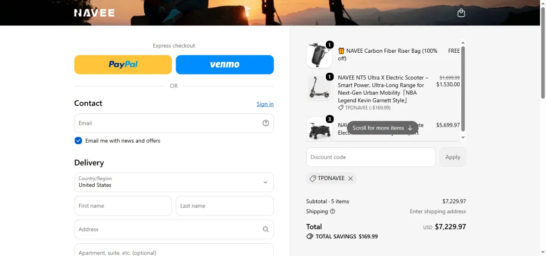This screenshot has height=256, width=546.
Task: Click the order summary item list scrollbar
Action: click(463, 89)
